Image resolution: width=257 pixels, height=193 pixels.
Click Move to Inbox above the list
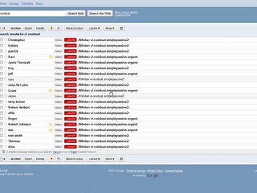tap(74, 28)
